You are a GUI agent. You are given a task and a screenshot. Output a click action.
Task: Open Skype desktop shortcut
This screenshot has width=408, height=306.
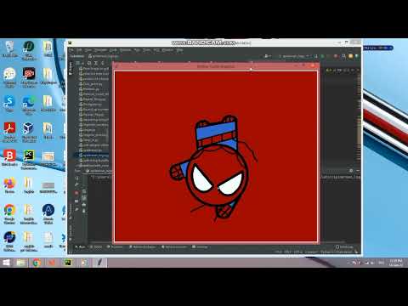point(9,104)
